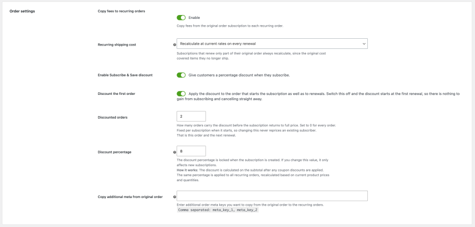Click the 'Enable Subscribe & Save discount' label
475x227 pixels.
pos(125,75)
